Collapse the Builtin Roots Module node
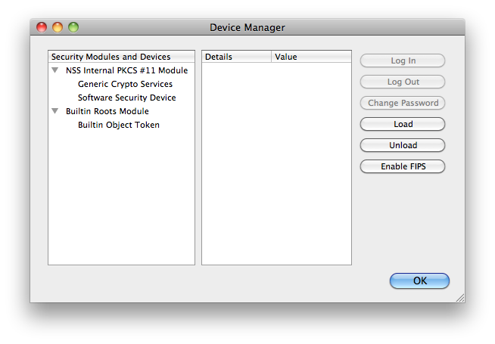The image size is (495, 344). pyautogui.click(x=55, y=111)
